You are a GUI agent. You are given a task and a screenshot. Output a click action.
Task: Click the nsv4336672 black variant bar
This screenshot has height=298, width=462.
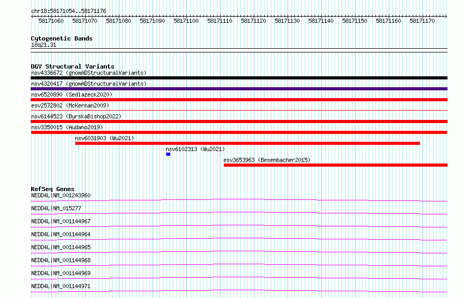239,78
